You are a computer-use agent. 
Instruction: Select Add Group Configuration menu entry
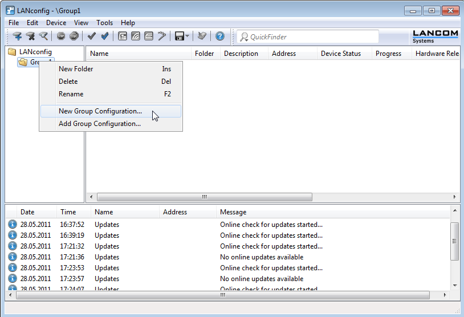tap(100, 124)
